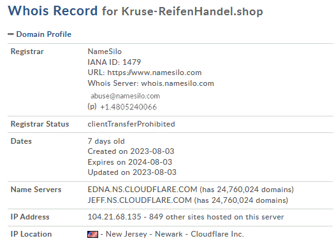
Task: Click the clientTransferProhibited status
Action: [131, 124]
